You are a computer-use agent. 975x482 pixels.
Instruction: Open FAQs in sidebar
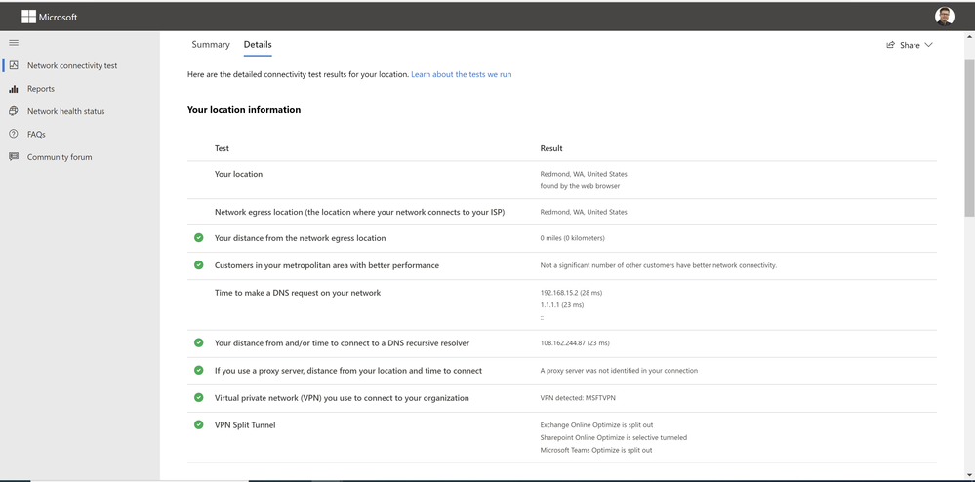36,135
